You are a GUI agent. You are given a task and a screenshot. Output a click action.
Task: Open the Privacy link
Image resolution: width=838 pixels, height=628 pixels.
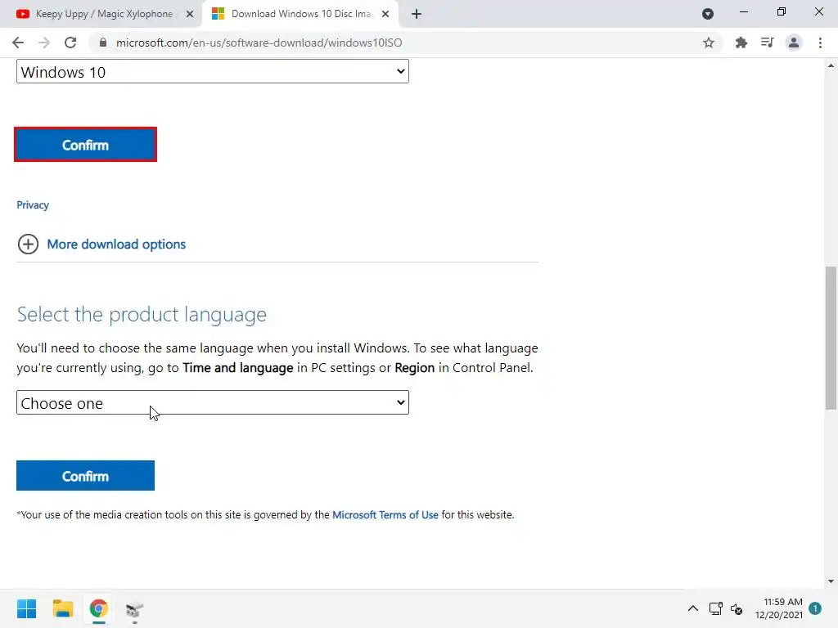[x=33, y=205]
